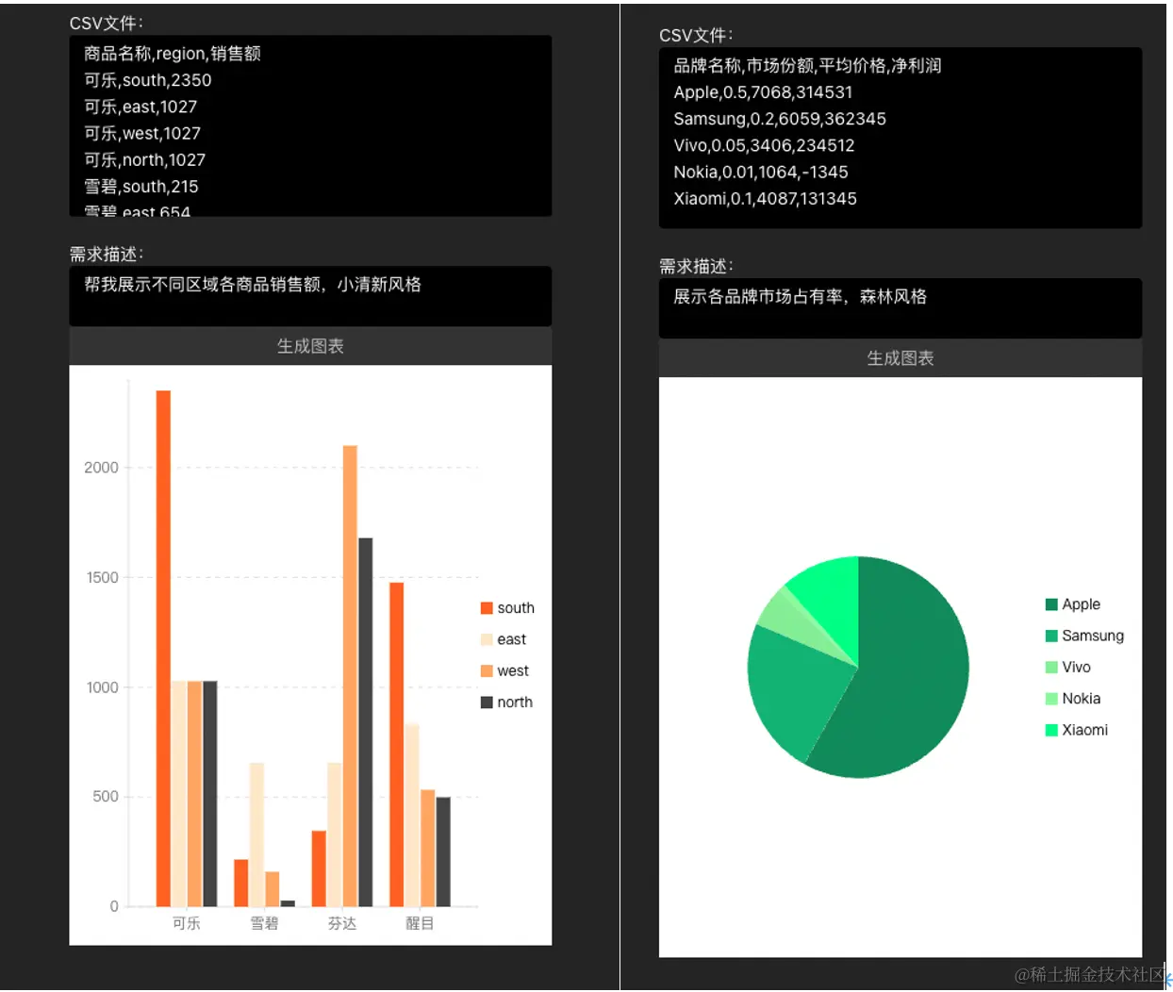Click the CSV line 可乐,south,2350
This screenshot has width=1173, height=992.
click(148, 80)
